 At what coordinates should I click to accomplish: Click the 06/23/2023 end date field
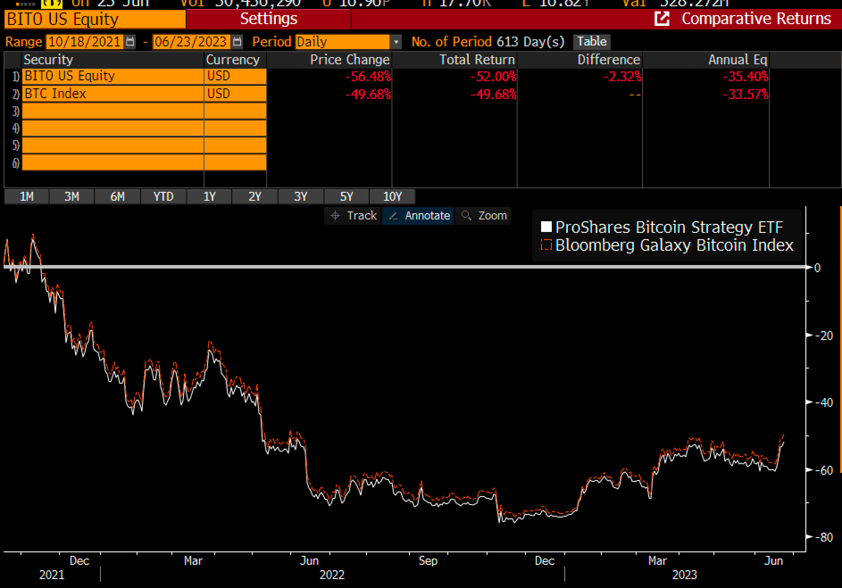(x=192, y=41)
